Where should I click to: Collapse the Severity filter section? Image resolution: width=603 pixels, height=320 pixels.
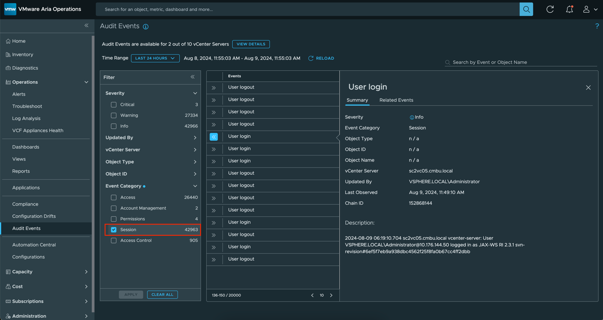coord(195,93)
